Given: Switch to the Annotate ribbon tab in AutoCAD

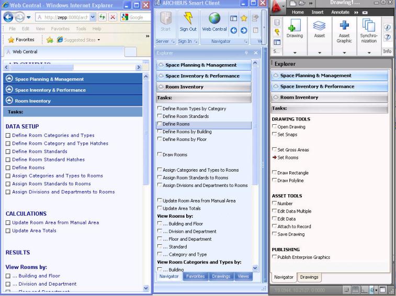Looking at the screenshot, I should point(340,12).
